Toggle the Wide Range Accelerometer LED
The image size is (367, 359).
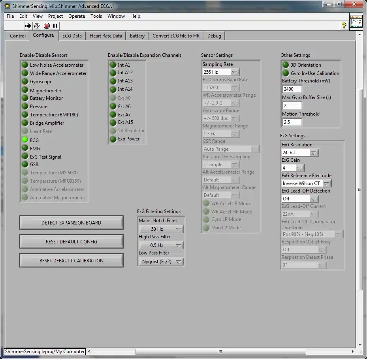pyautogui.click(x=25, y=73)
